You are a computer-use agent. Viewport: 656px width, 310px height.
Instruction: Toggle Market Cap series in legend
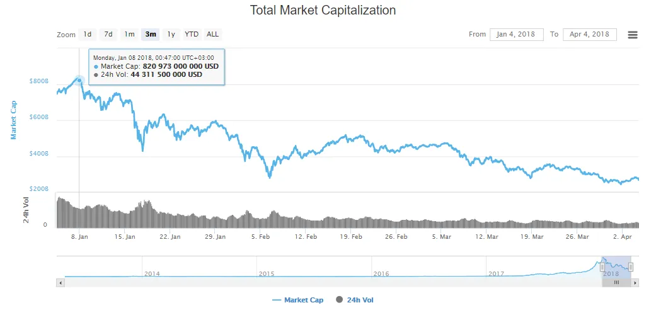coord(303,300)
